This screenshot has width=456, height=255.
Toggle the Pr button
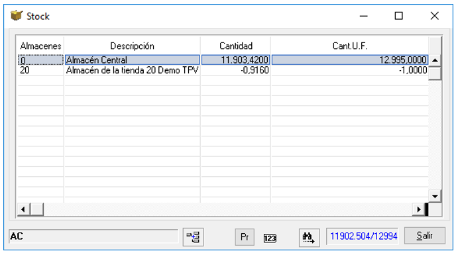[x=245, y=237]
